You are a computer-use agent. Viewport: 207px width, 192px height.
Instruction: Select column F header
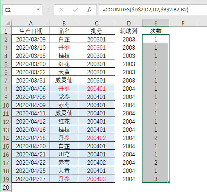[183, 23]
